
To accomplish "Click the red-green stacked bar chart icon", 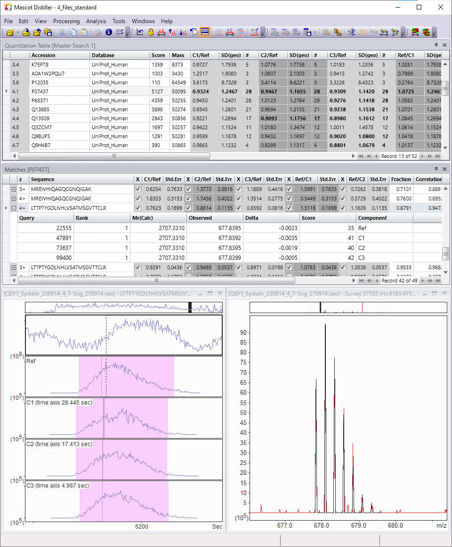I will 338,33.
